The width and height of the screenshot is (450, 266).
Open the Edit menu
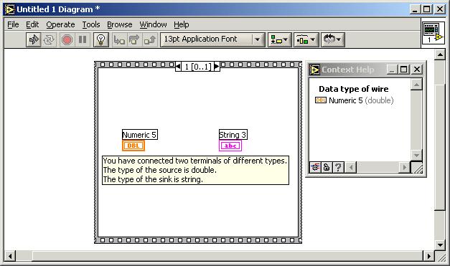tap(32, 24)
